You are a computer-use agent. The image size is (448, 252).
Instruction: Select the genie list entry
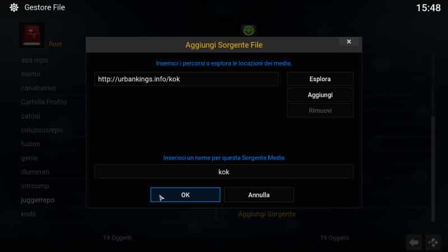[30, 158]
